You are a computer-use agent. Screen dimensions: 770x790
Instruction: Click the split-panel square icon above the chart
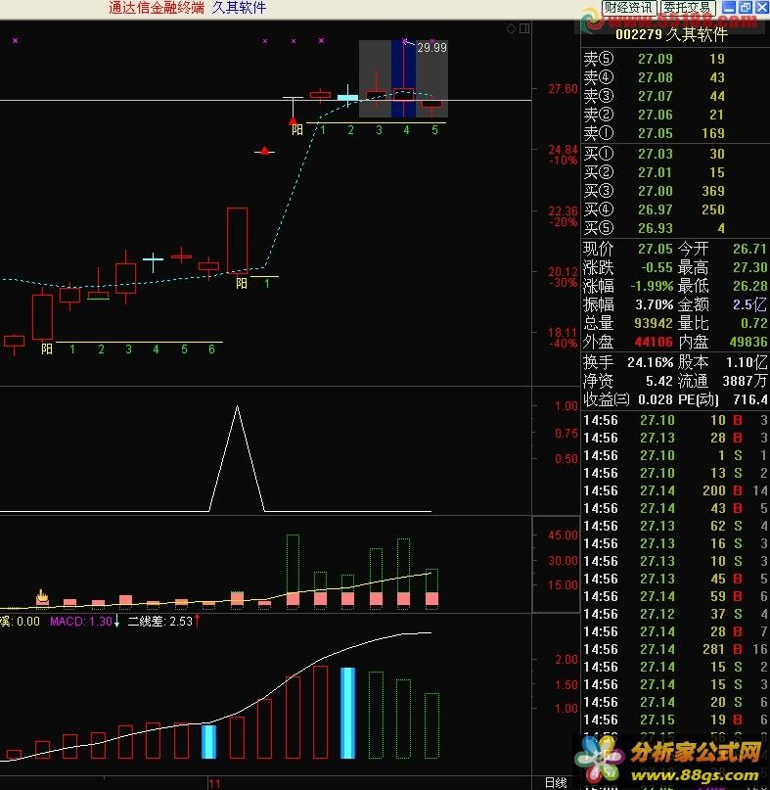click(x=524, y=28)
